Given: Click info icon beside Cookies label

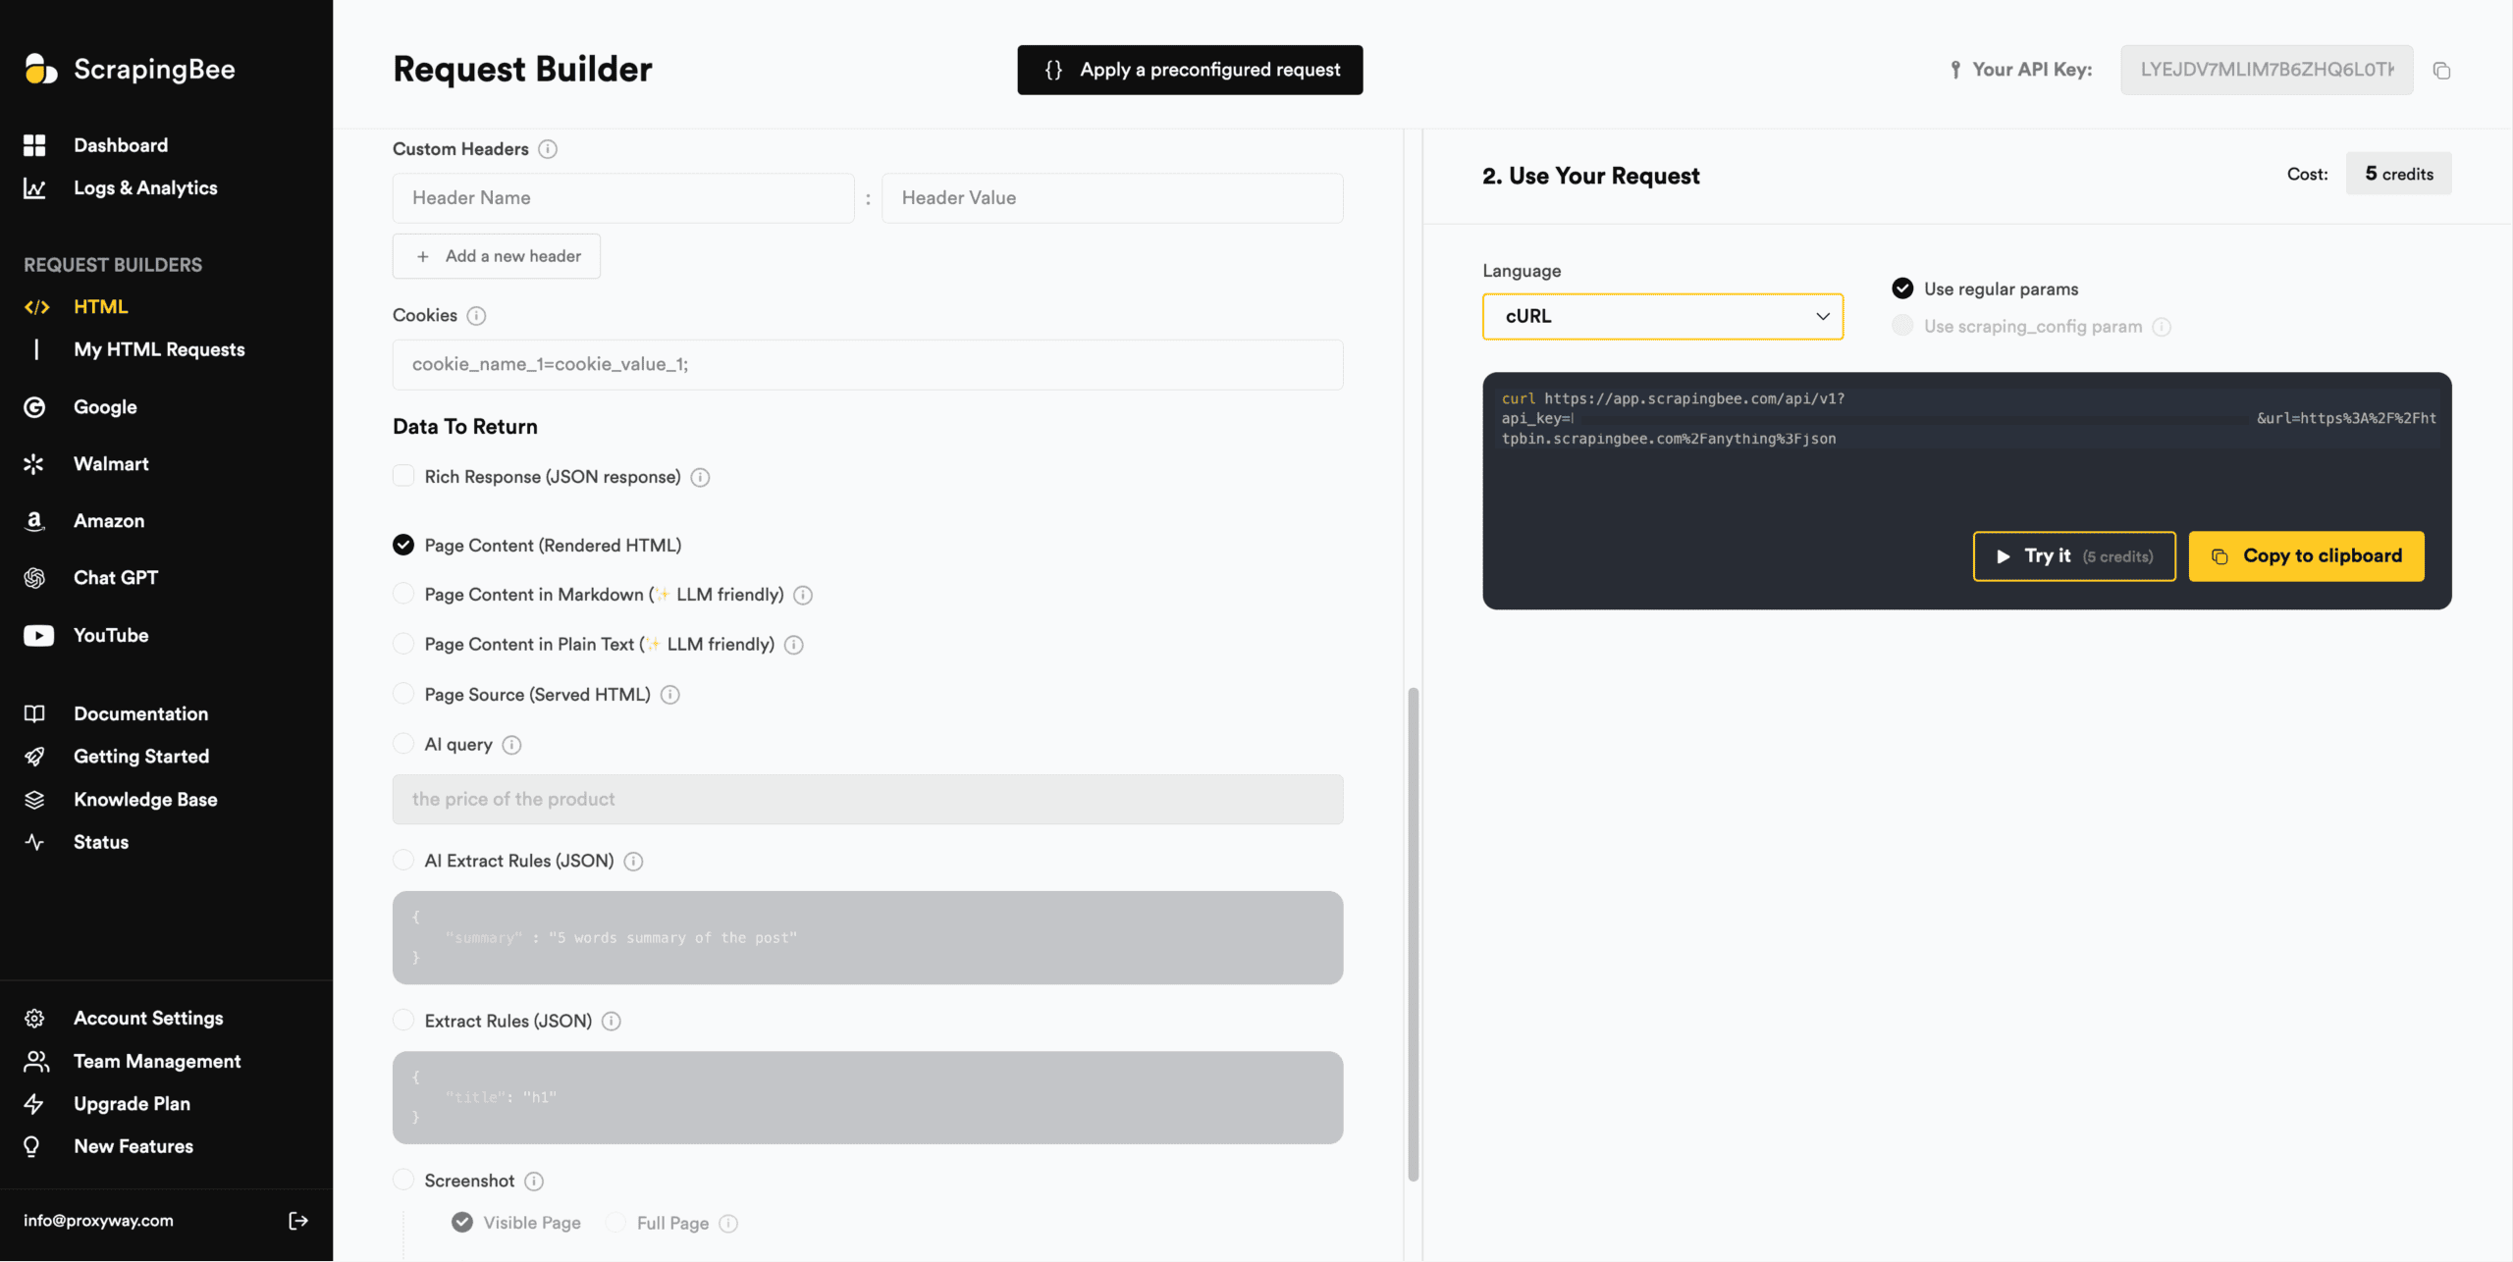Looking at the screenshot, I should 476,316.
